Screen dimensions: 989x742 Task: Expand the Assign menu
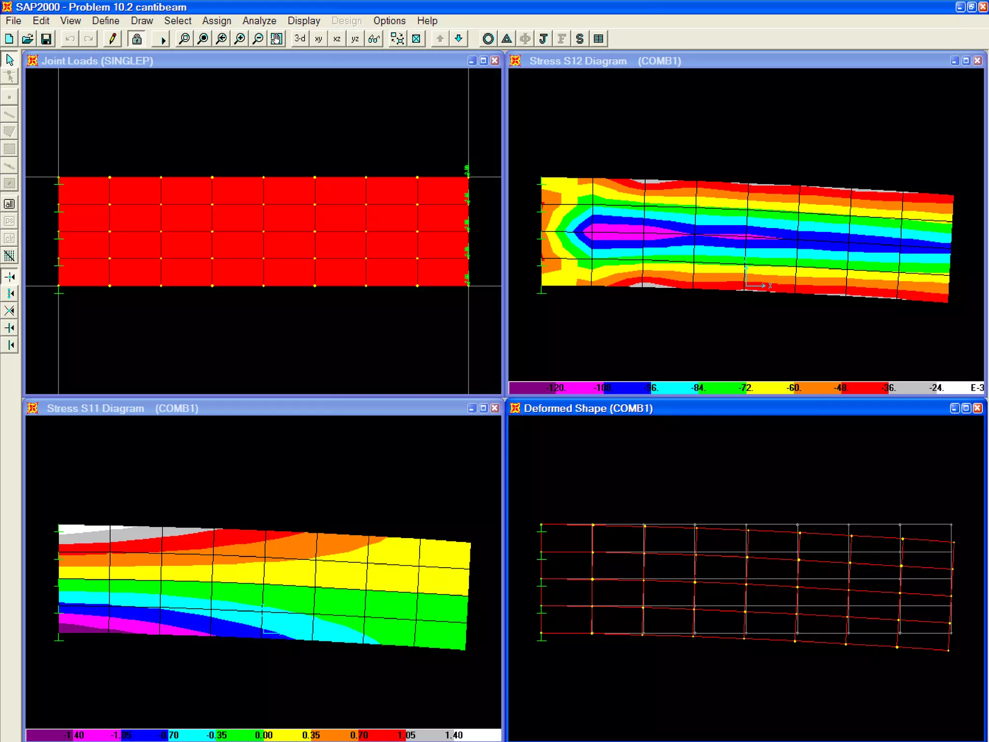click(216, 21)
